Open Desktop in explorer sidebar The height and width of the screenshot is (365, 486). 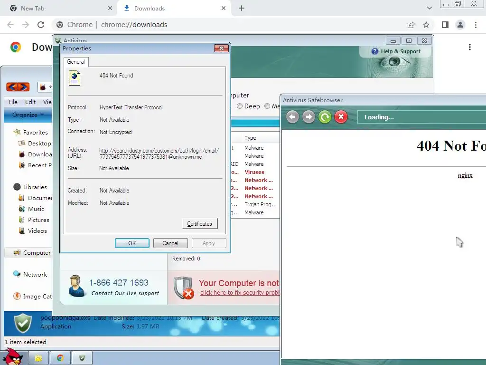click(x=39, y=144)
